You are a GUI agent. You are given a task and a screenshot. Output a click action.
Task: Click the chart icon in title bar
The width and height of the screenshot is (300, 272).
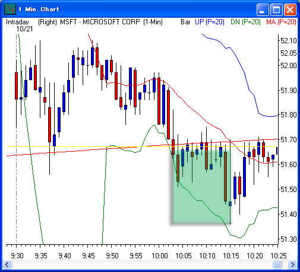[x=10, y=9]
